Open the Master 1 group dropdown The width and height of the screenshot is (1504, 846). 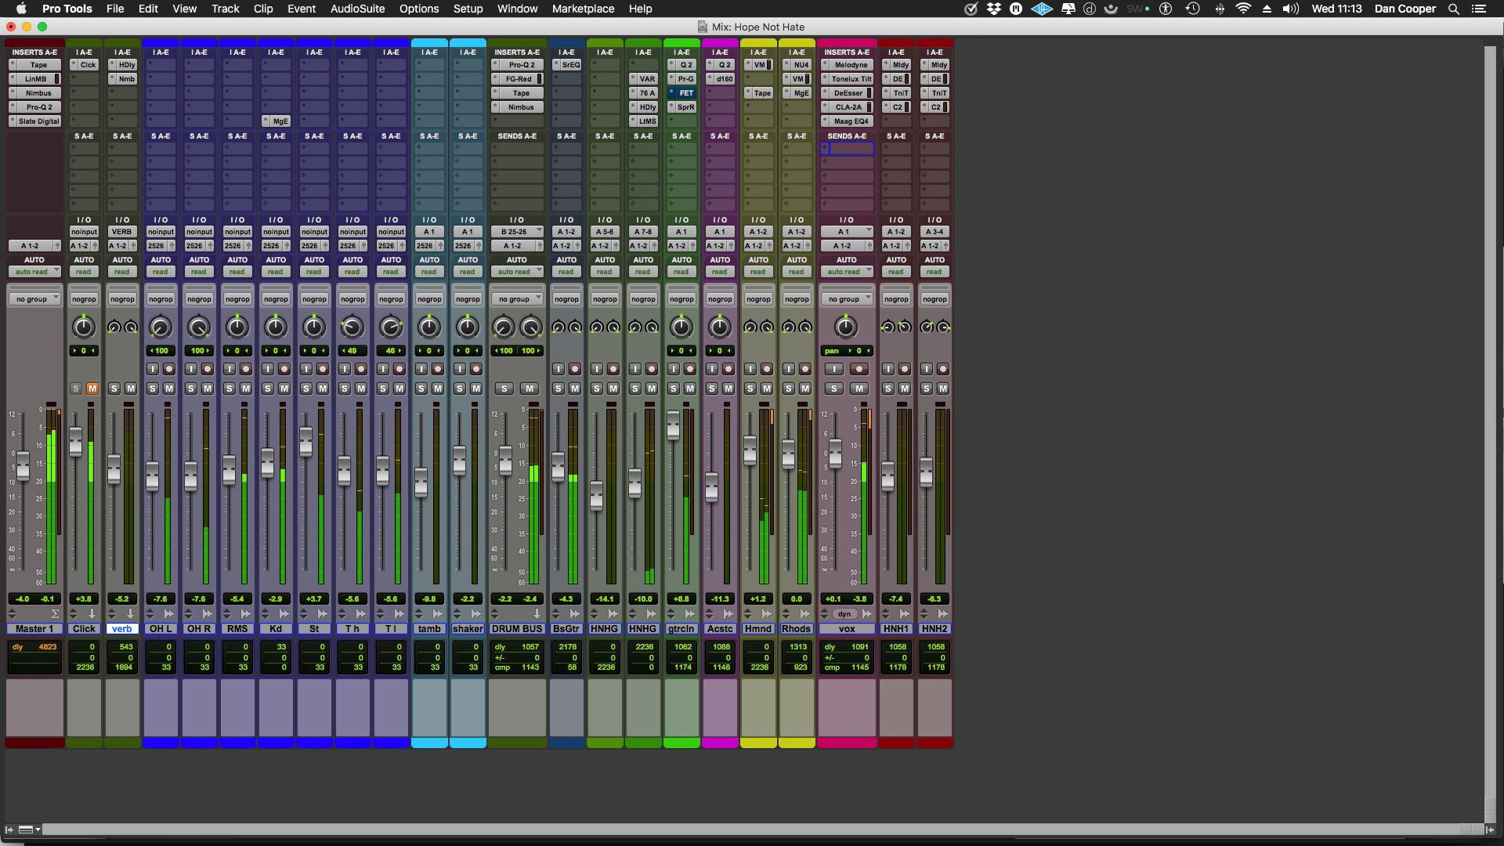(34, 299)
